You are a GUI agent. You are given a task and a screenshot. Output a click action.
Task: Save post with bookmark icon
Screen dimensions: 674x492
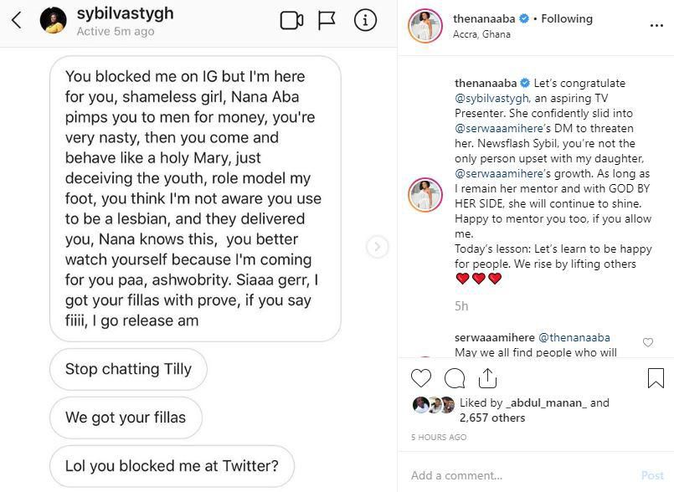point(656,378)
